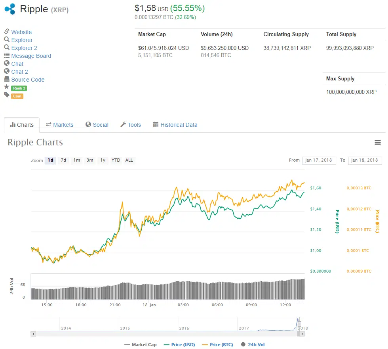Click the magnifier icon beside Explorer 2
The width and height of the screenshot is (388, 349).
tap(7, 47)
